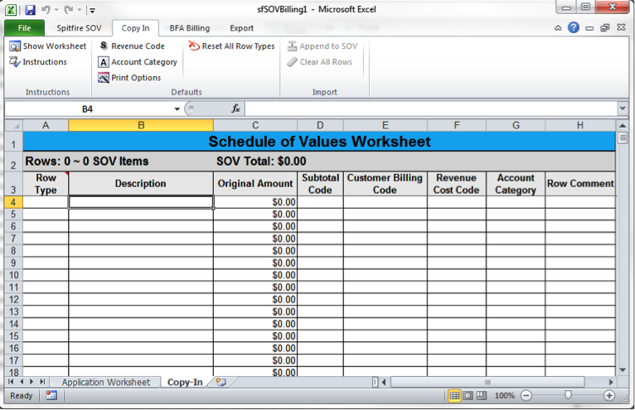This screenshot has width=635, height=410.
Task: Click the Name Box showing B4
Action: pos(88,109)
